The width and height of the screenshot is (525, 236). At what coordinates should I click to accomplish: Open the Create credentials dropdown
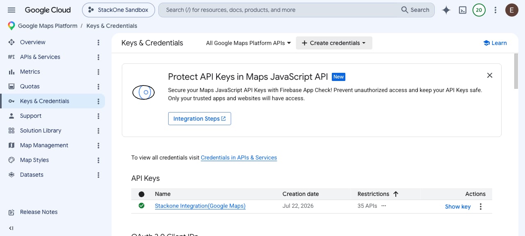[334, 43]
